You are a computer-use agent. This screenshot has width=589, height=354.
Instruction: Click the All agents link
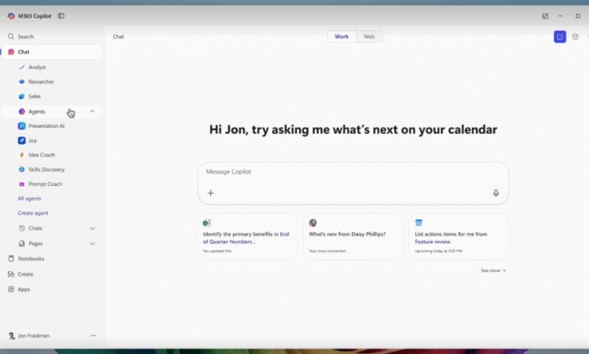[x=29, y=199]
